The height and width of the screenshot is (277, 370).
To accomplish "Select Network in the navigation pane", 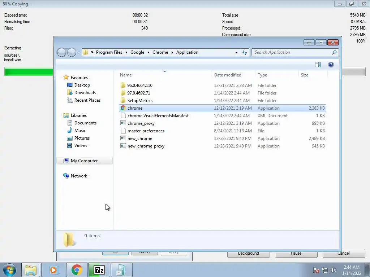I will (79, 176).
